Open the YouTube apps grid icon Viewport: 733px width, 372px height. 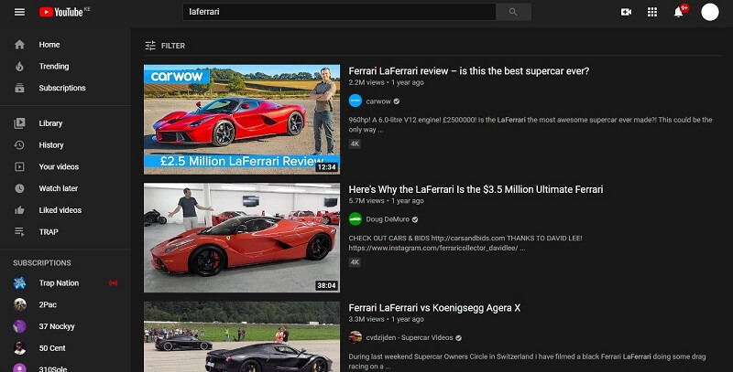(x=652, y=12)
